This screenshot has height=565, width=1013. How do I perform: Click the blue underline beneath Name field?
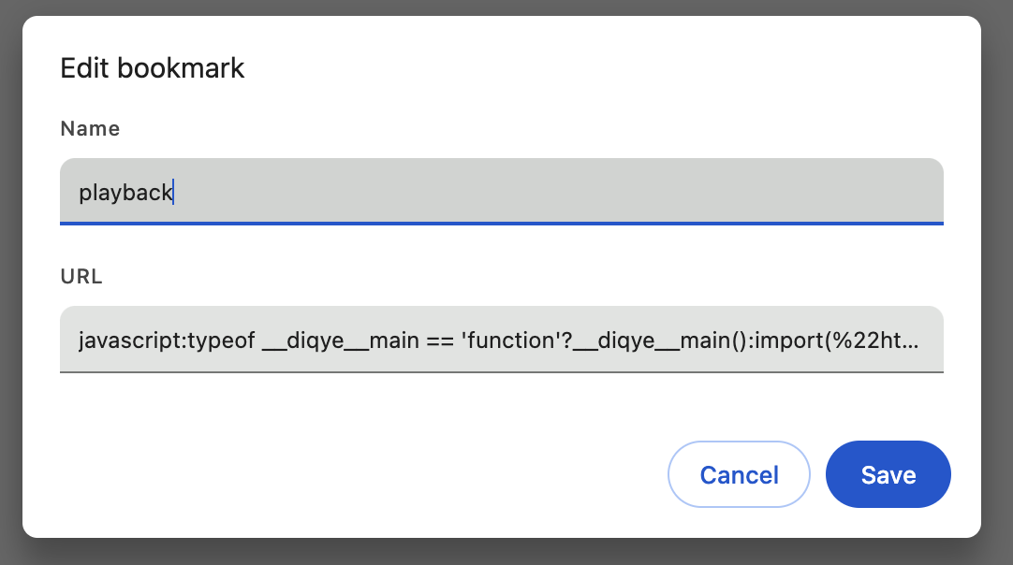click(x=501, y=224)
